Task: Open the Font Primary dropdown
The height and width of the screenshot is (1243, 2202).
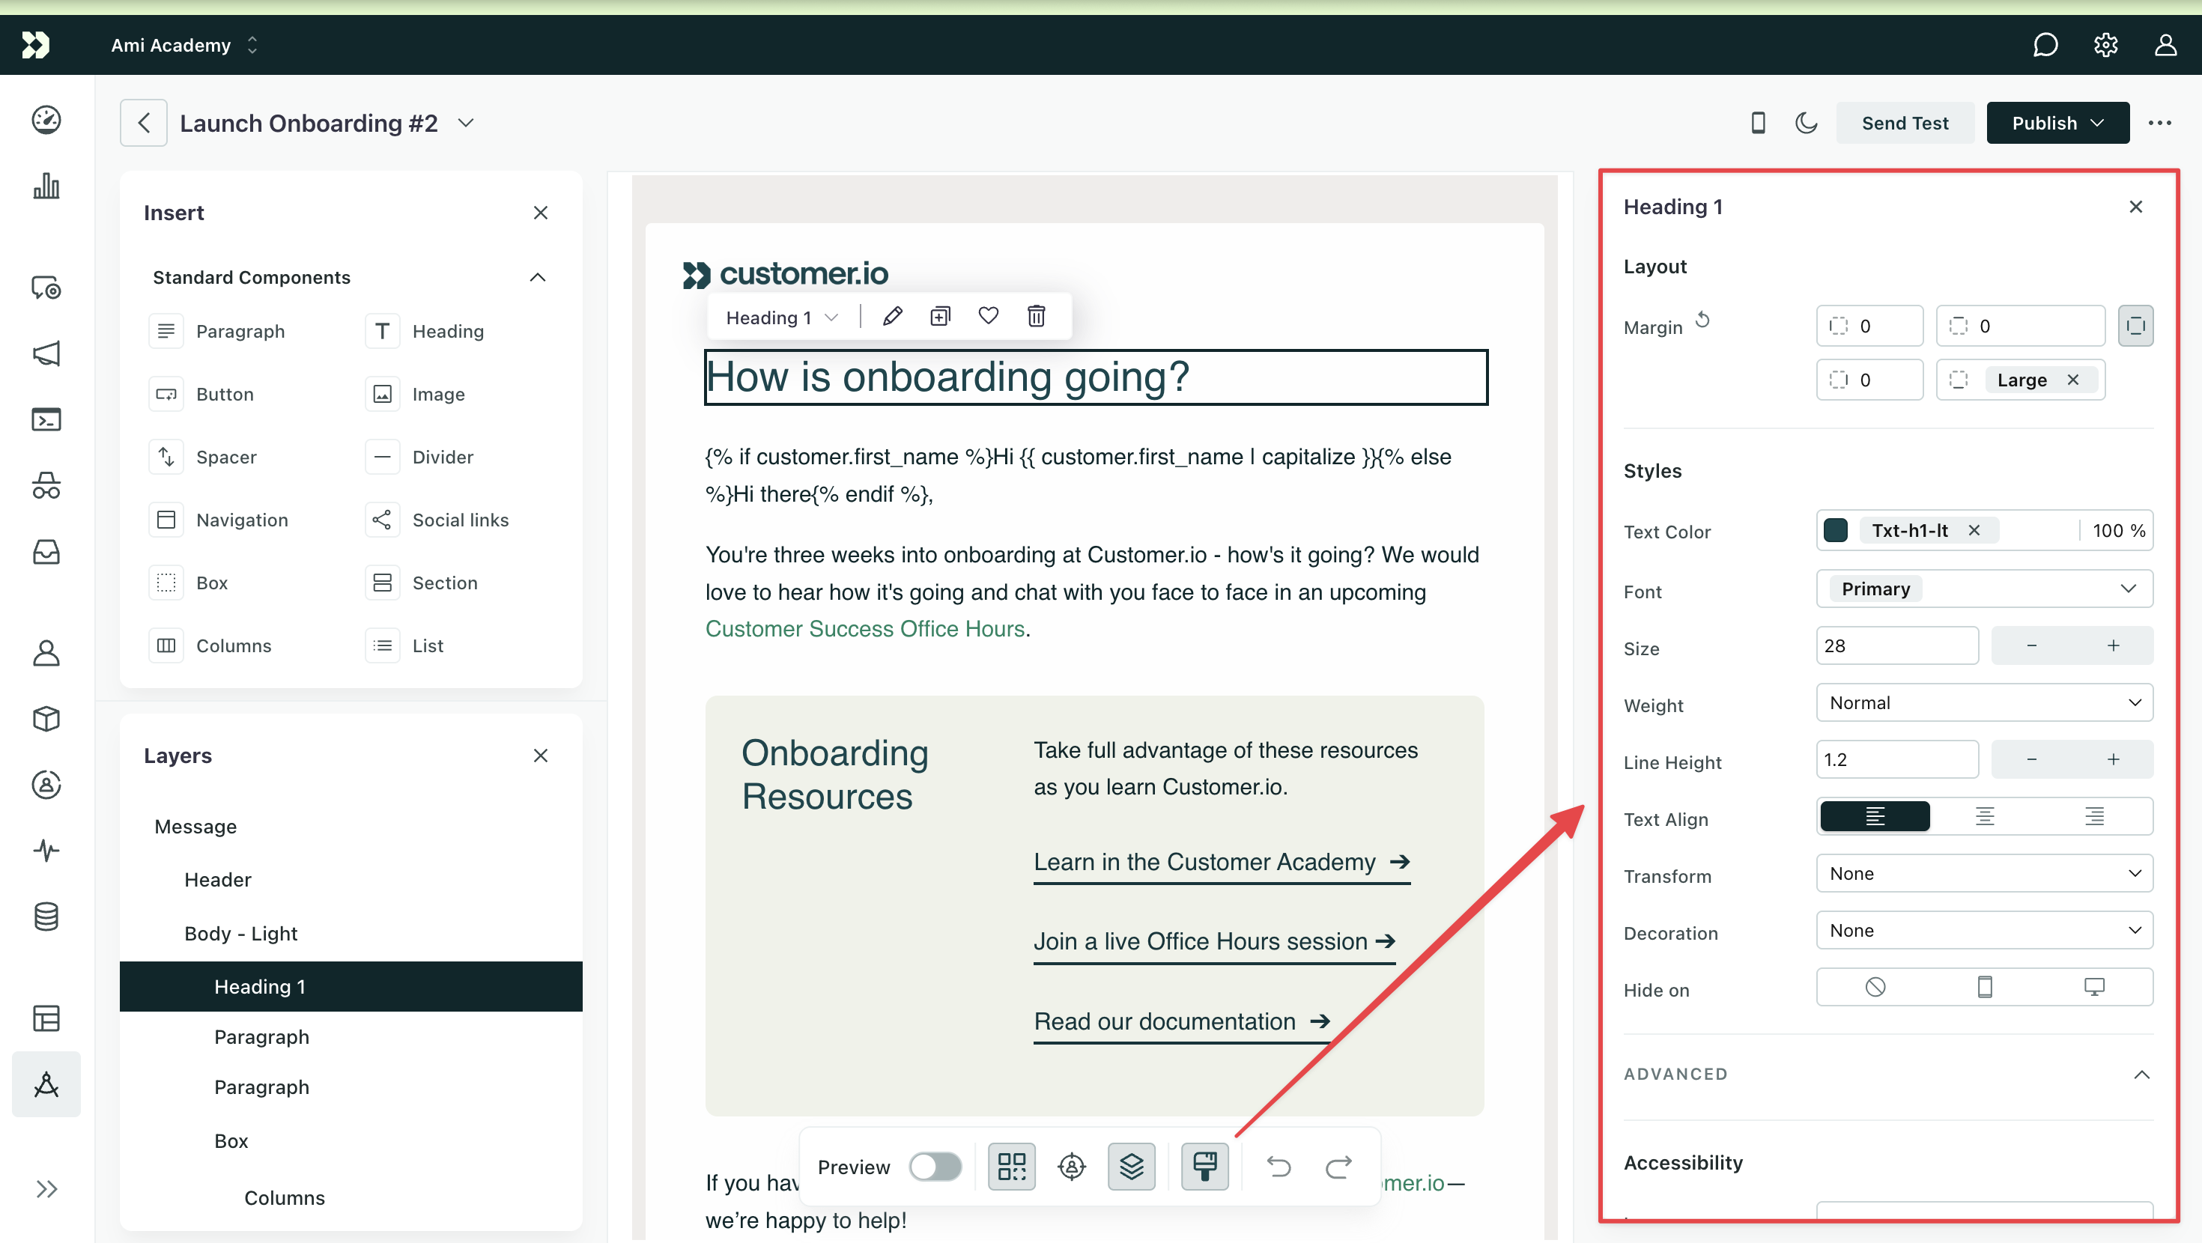Action: coord(1983,589)
